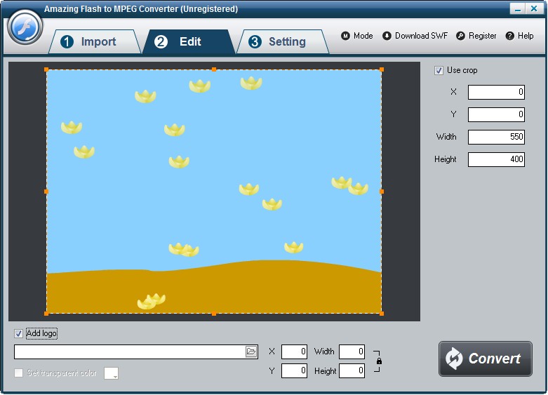The image size is (548, 395).
Task: Click the logo Width field
Action: pos(352,352)
